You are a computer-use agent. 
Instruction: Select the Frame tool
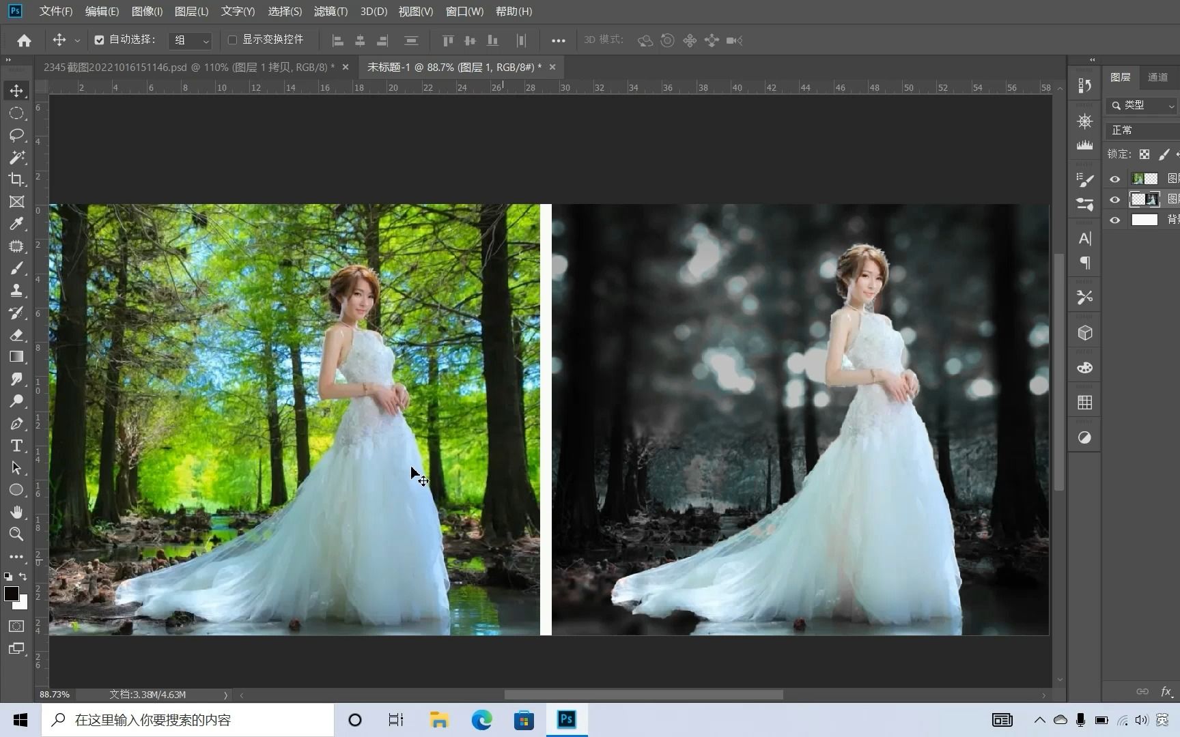click(16, 202)
